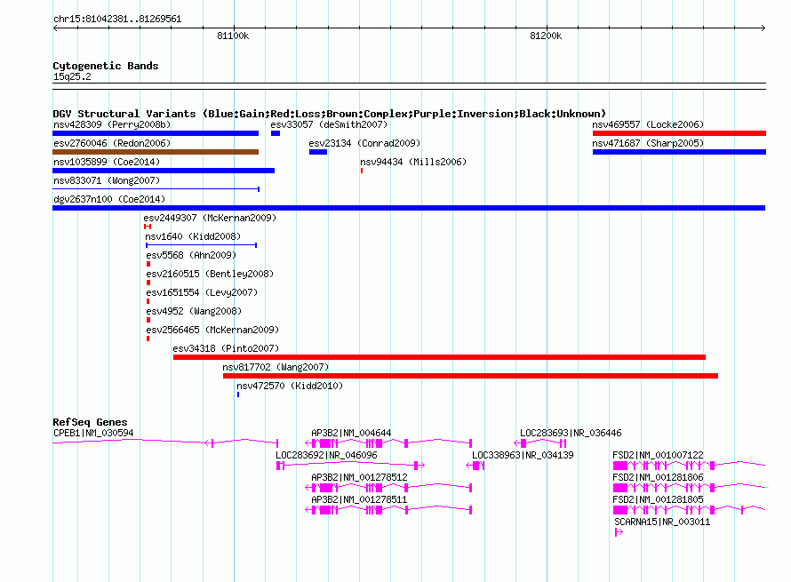This screenshot has width=791, height=582.
Task: Open the nsv1640 (Kidd2008) label
Action: click(193, 236)
